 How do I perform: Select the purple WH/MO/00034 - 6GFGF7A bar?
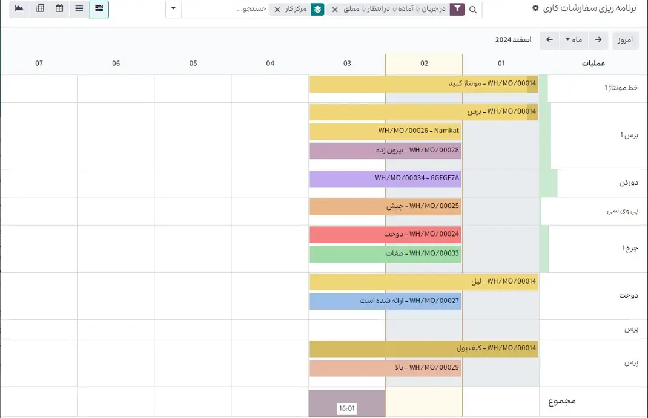click(x=385, y=178)
